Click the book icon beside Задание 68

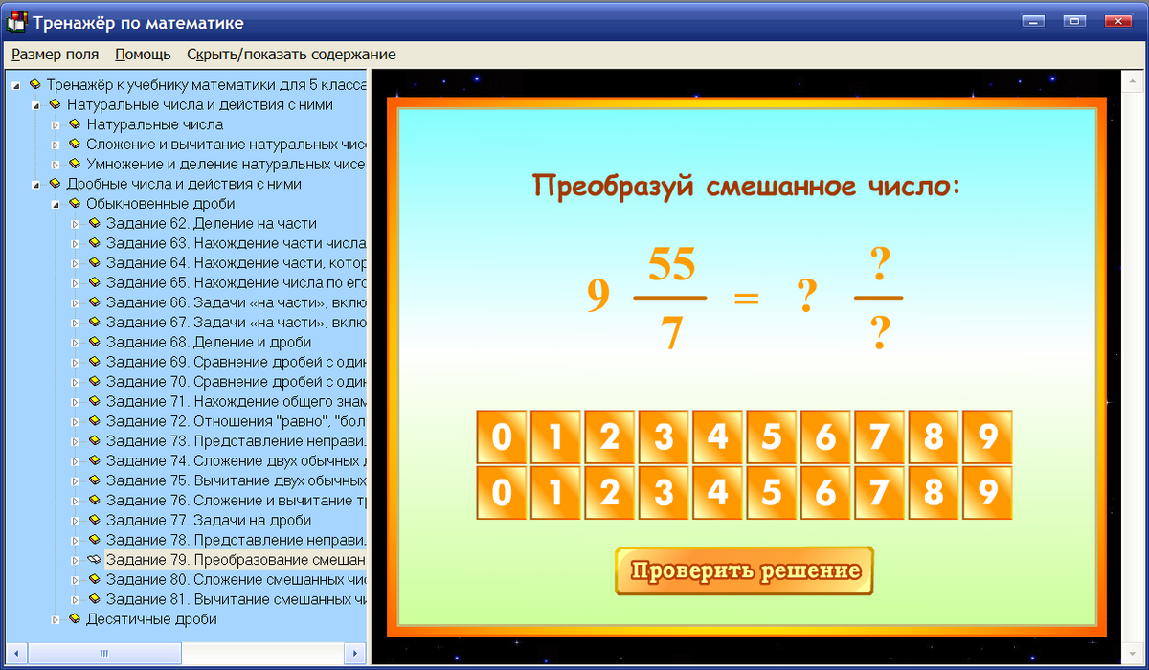click(x=94, y=342)
